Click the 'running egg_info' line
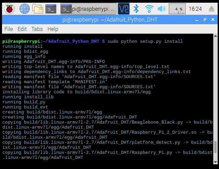This screenshot has width=219, height=169. (24, 57)
